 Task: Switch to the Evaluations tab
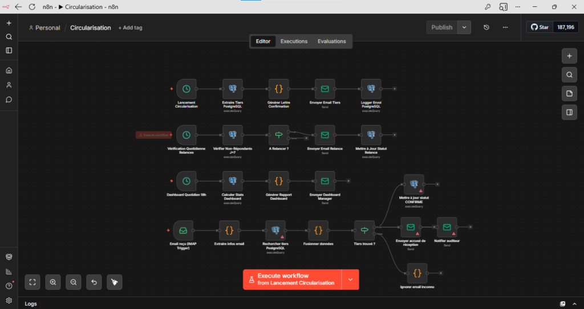332,42
